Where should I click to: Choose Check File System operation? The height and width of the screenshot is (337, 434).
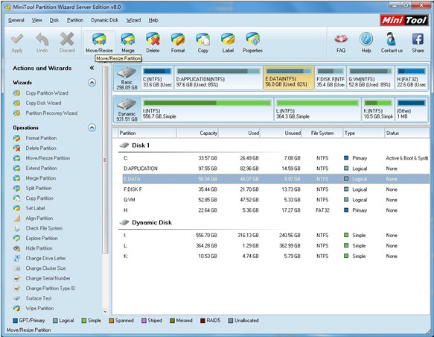[x=44, y=228]
